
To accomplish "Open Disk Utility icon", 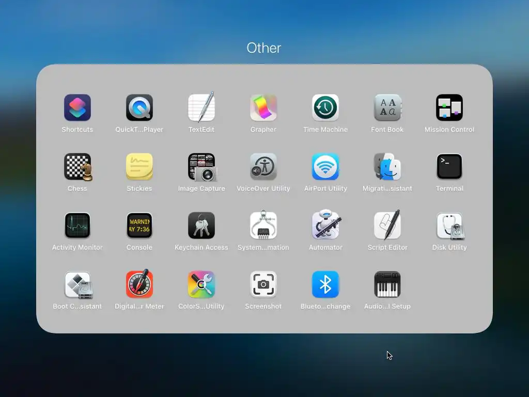I will 450,226.
